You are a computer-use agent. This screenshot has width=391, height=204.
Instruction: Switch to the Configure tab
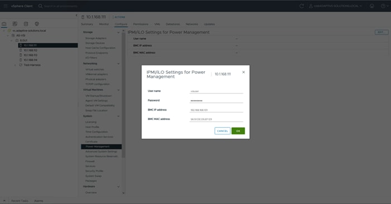pos(121,24)
